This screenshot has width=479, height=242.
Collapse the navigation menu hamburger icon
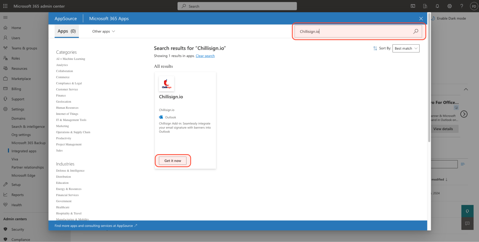(5, 18)
